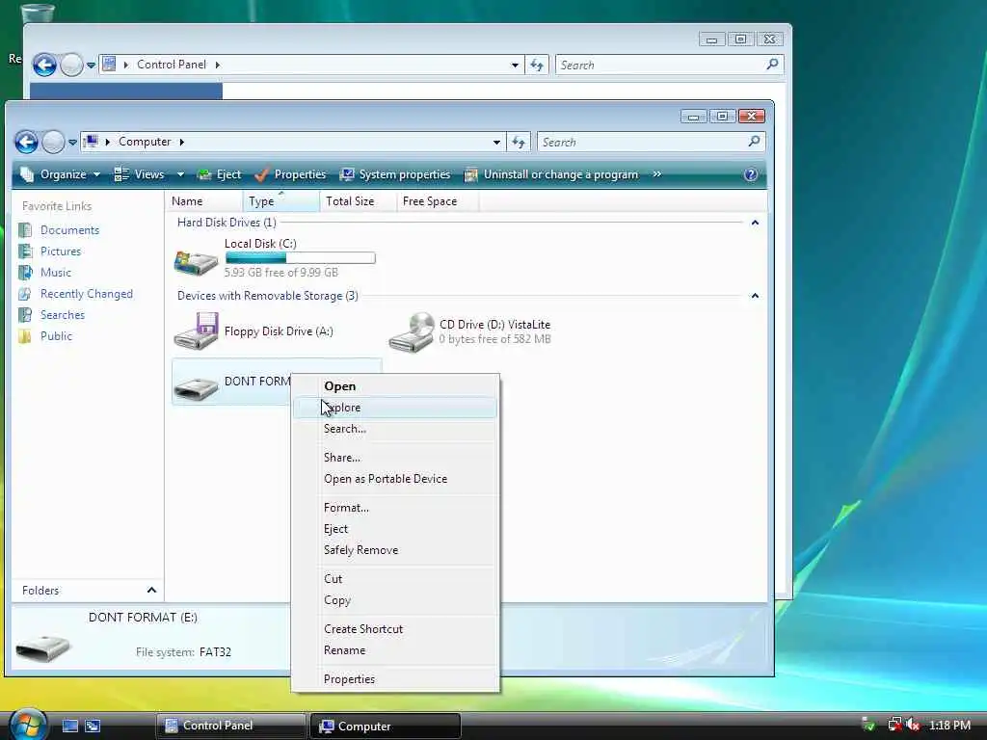Expand the Folders pane
This screenshot has height=740, width=987.
151,591
